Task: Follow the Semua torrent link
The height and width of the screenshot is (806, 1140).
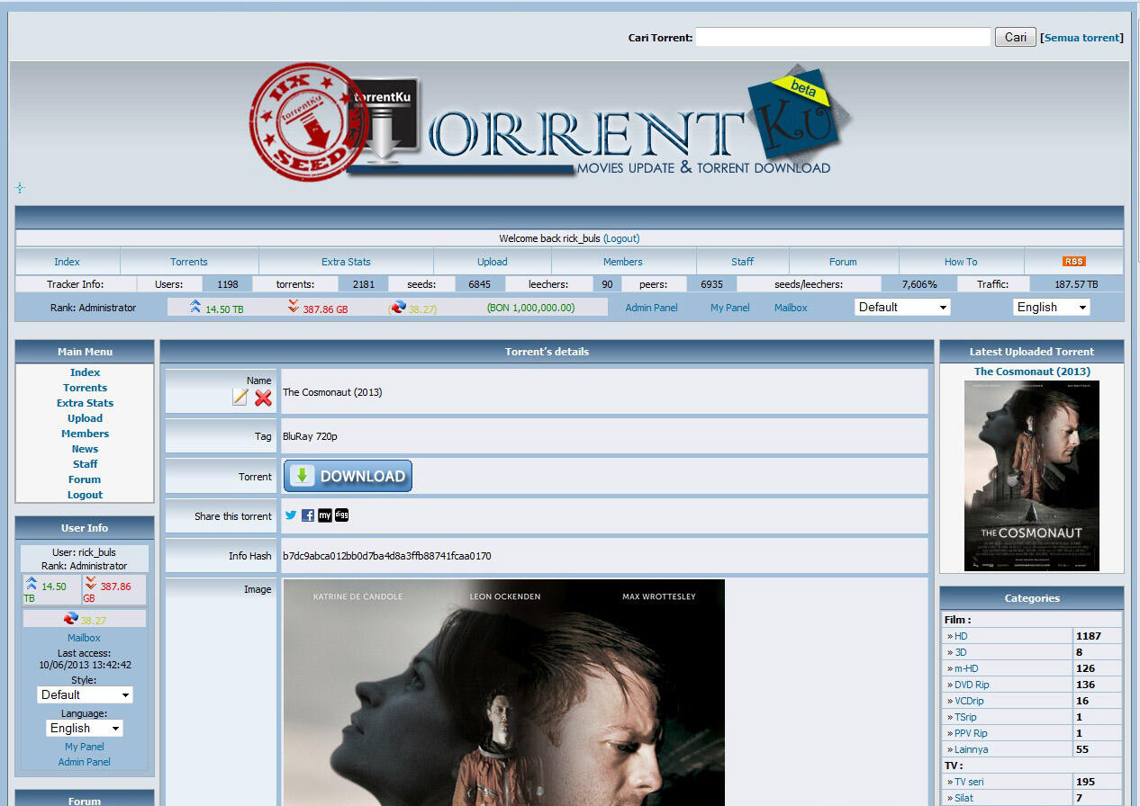Action: point(1082,38)
